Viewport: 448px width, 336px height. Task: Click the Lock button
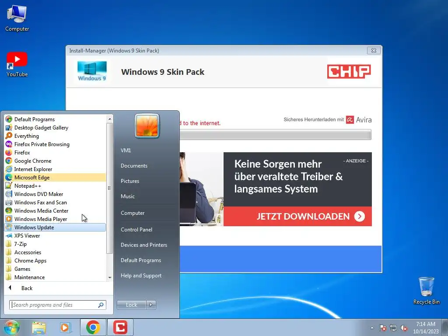pos(131,305)
